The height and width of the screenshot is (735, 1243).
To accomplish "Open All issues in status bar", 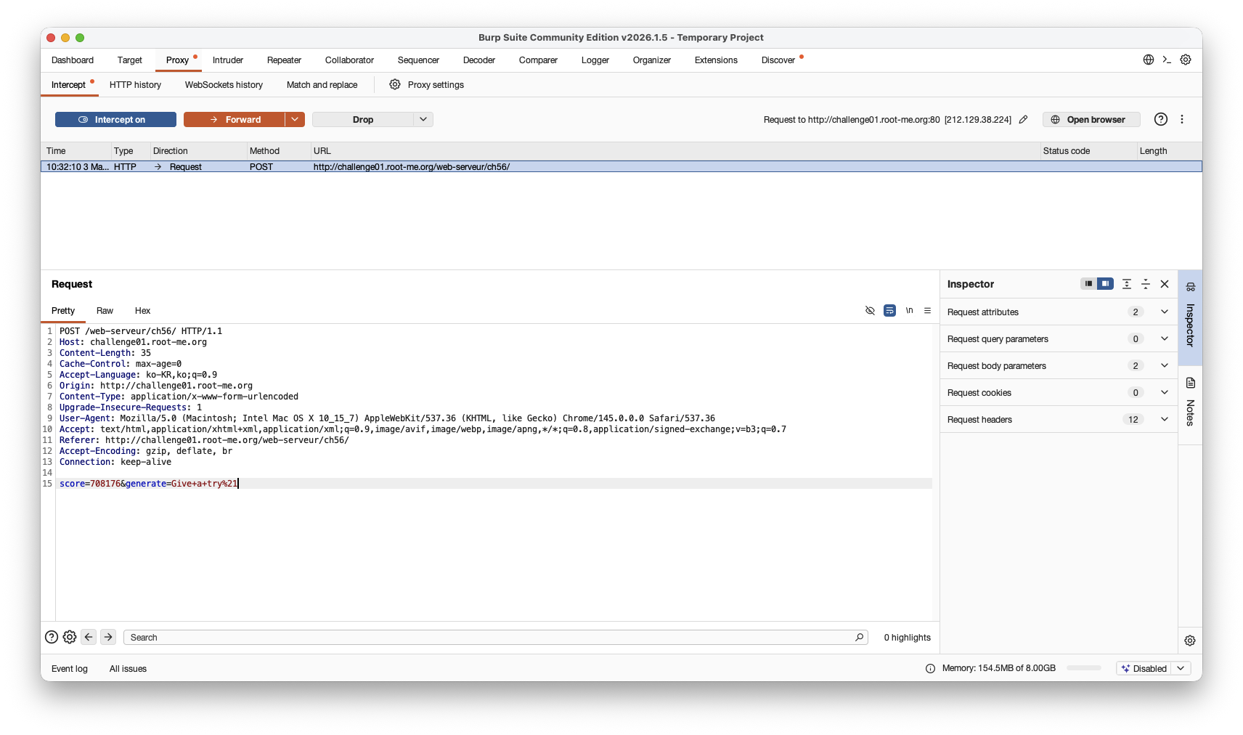I will 128,669.
